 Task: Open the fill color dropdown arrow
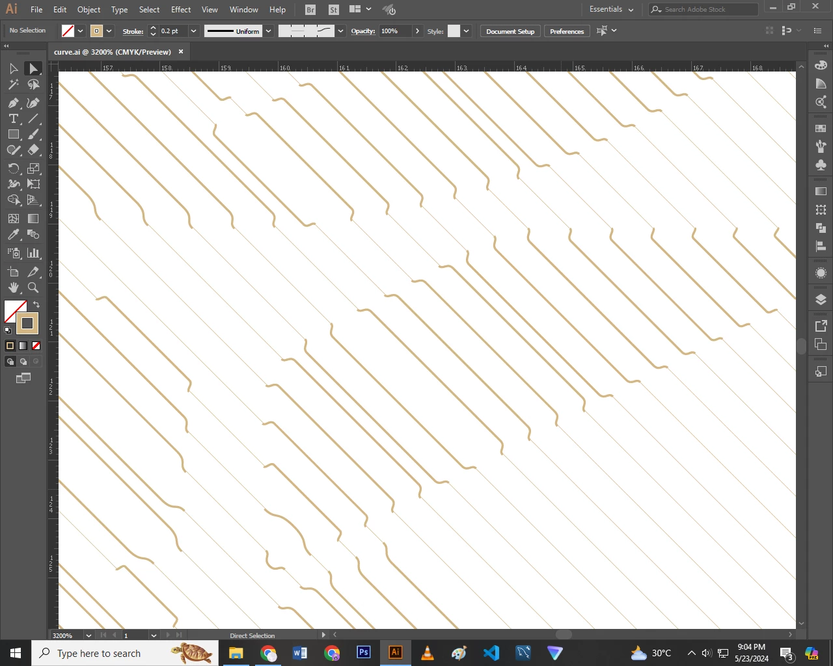tap(81, 31)
